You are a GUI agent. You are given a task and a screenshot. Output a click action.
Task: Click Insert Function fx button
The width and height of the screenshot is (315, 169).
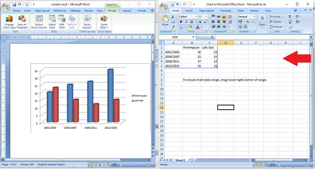point(212,37)
